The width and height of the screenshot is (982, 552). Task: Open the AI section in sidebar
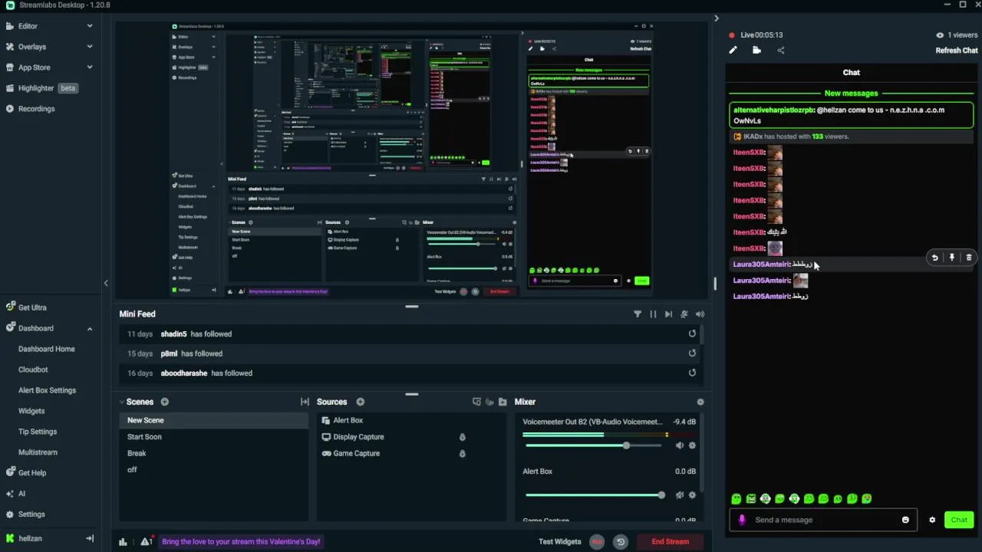21,494
